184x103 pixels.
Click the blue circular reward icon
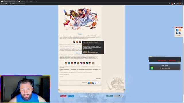click(x=69, y=63)
